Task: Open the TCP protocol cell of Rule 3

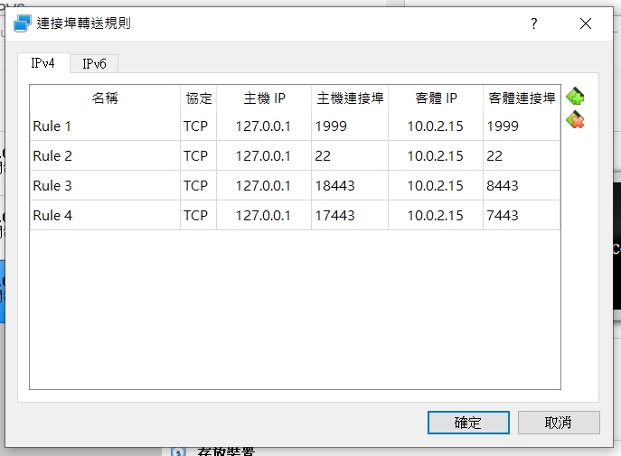Action: tap(196, 186)
